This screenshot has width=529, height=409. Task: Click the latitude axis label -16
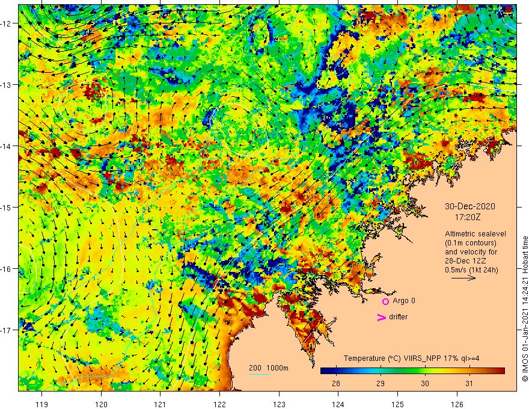(6, 269)
